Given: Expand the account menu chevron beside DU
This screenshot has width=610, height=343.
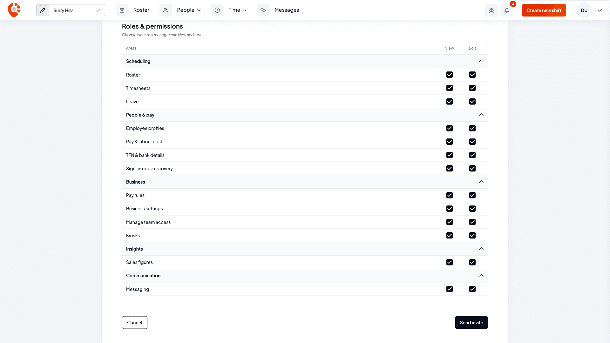Looking at the screenshot, I should [x=600, y=10].
